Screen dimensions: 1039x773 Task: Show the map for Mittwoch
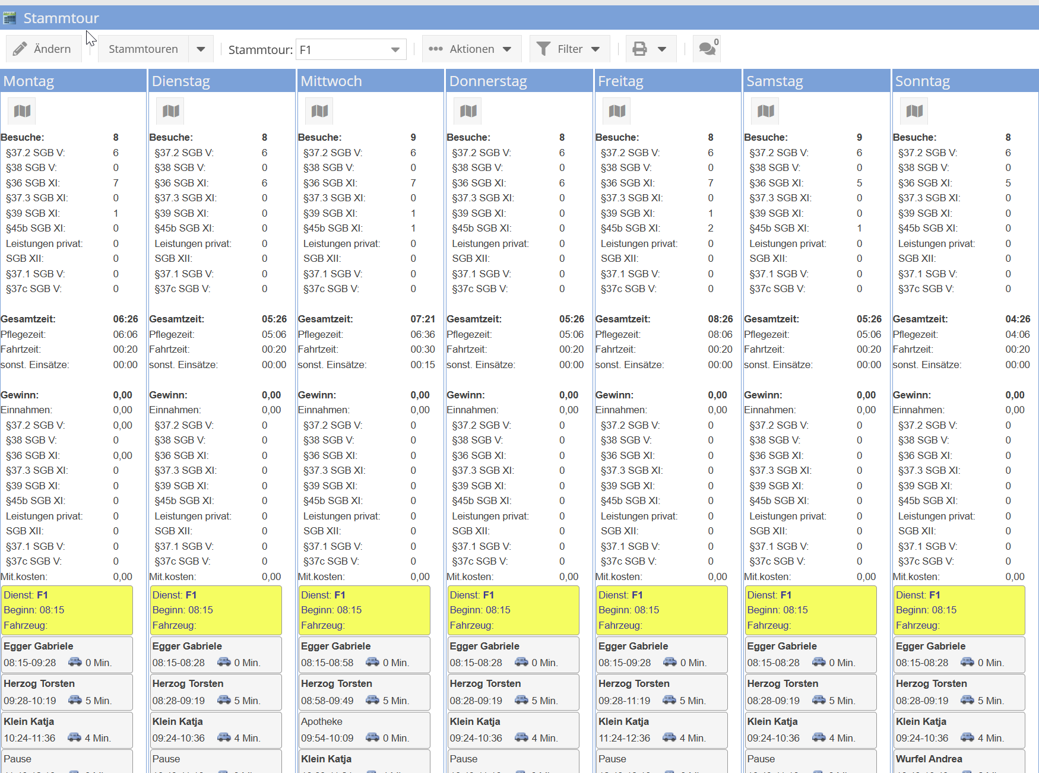click(319, 111)
